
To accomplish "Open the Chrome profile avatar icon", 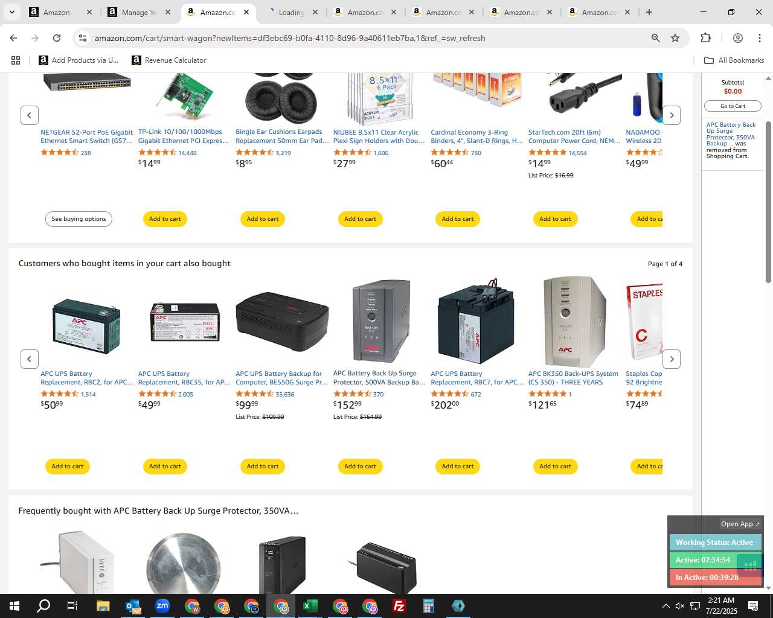I will pyautogui.click(x=737, y=38).
